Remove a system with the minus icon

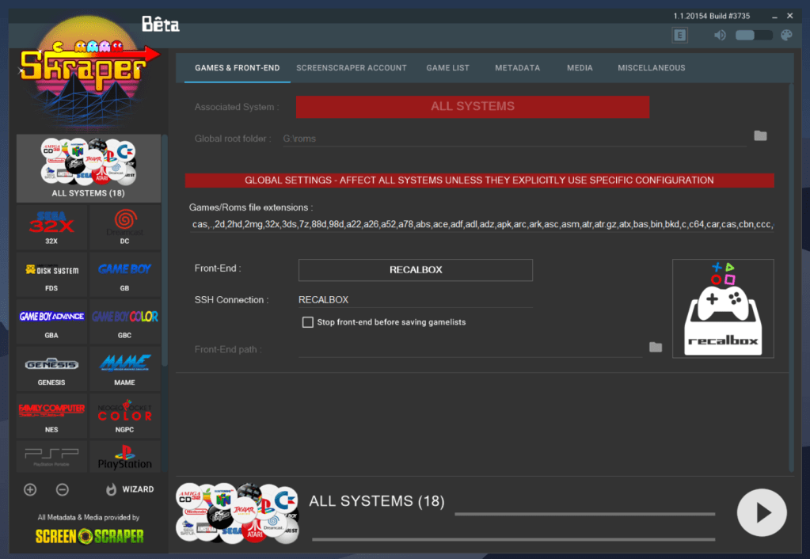(x=63, y=489)
